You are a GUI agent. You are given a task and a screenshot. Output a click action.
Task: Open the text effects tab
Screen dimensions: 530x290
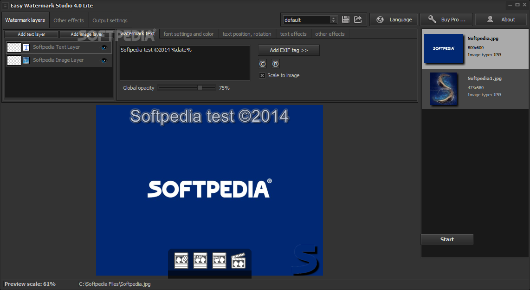[x=293, y=34]
